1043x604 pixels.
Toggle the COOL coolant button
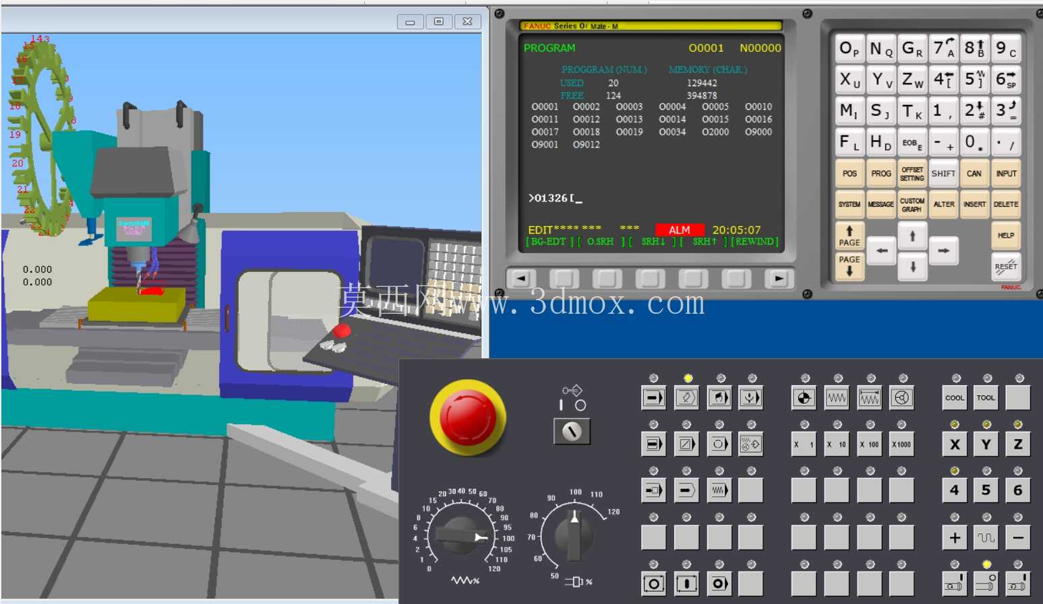955,398
